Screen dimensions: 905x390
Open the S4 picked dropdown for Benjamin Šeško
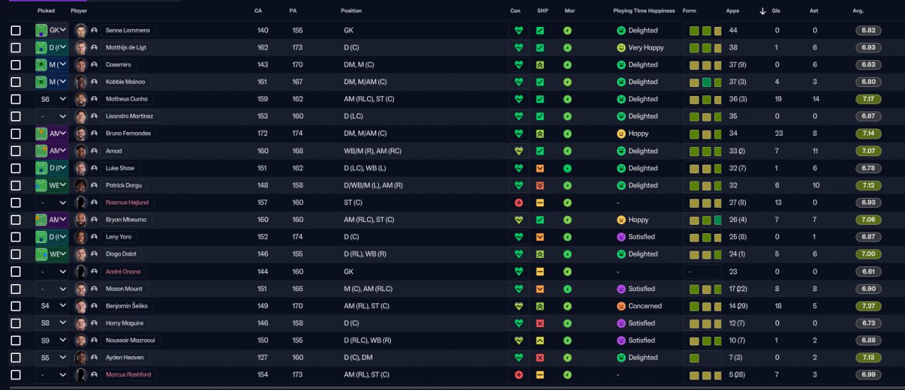tap(52, 306)
